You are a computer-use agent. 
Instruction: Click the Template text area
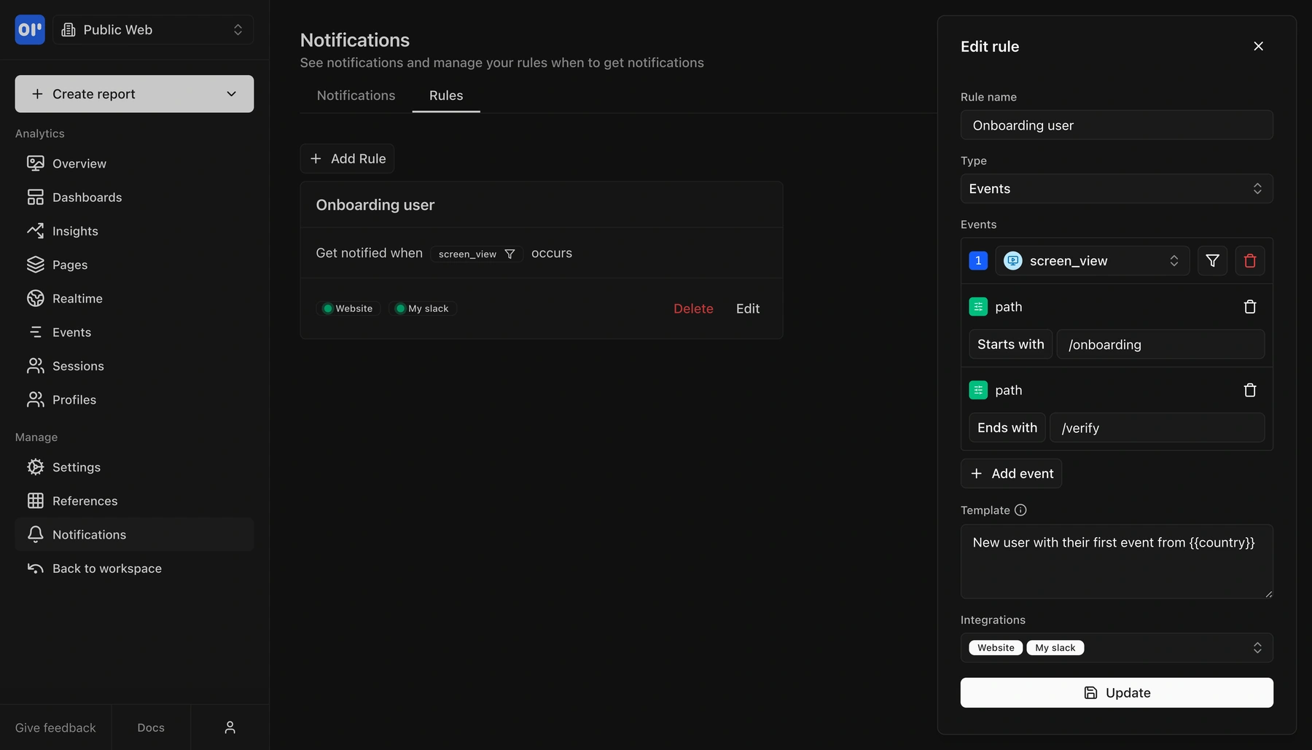(1116, 561)
